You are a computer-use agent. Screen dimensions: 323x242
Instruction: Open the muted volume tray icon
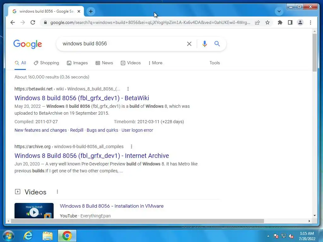(x=291, y=236)
